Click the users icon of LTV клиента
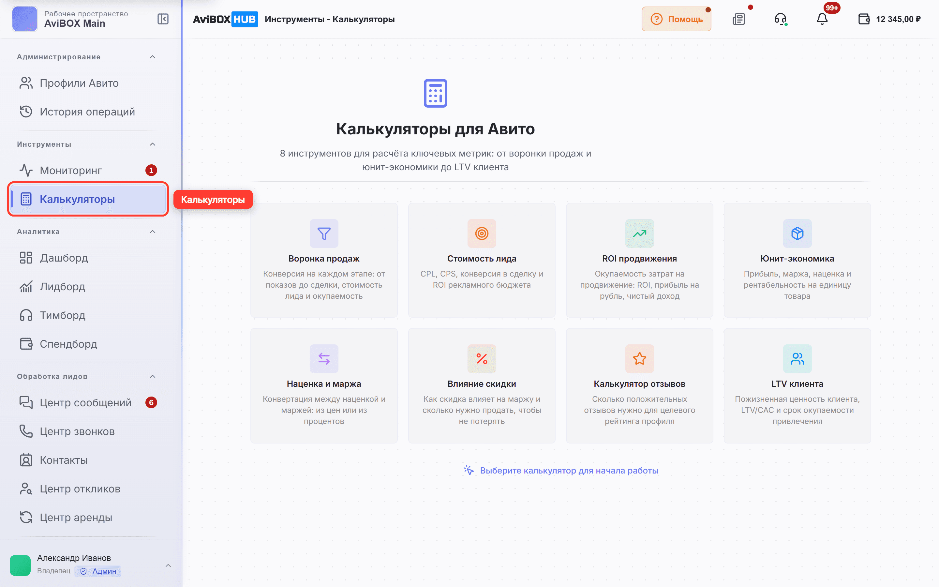 tap(797, 359)
